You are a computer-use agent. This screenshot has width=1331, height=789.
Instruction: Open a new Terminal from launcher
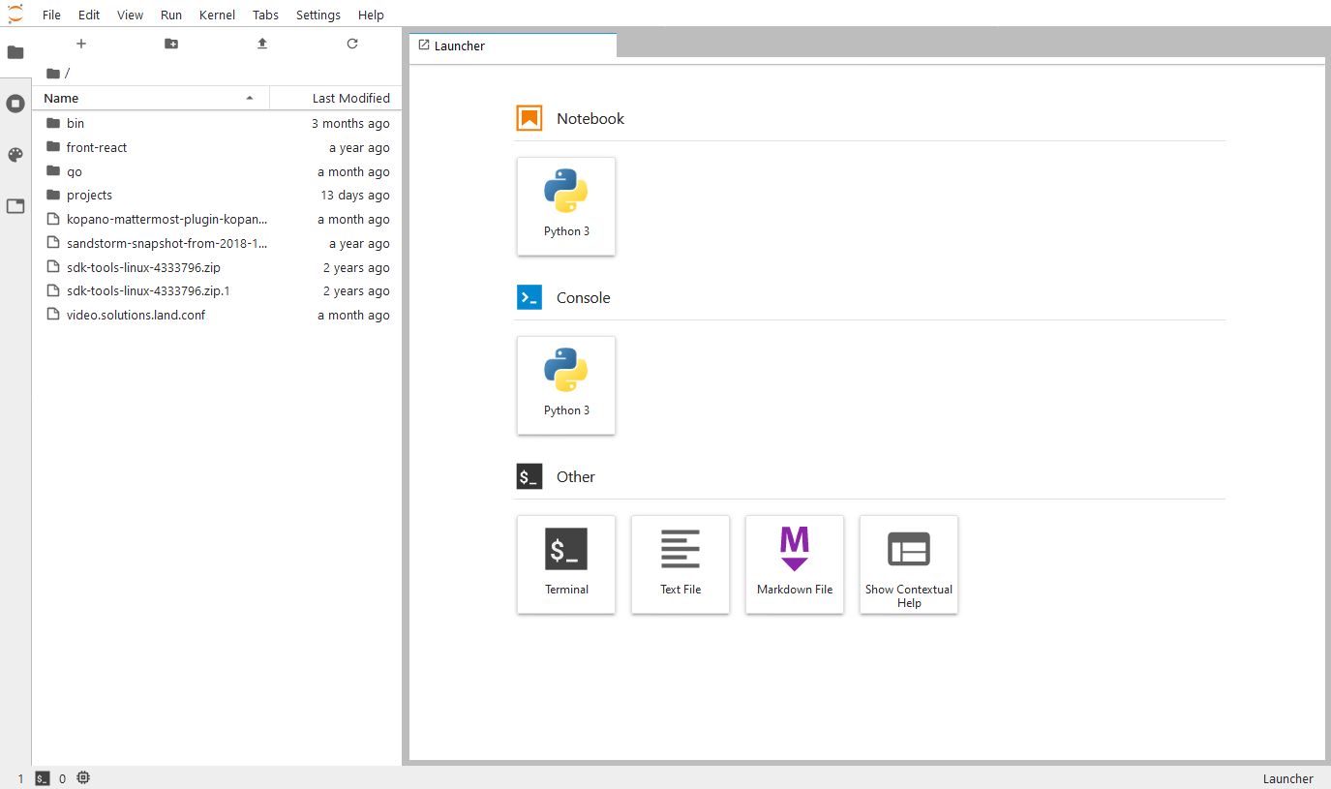tap(566, 564)
